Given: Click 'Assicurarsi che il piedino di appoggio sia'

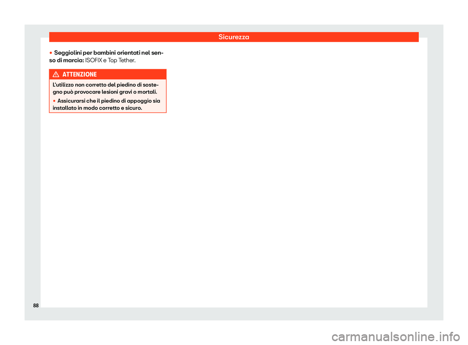Looking at the screenshot, I should pyautogui.click(x=109, y=101).
